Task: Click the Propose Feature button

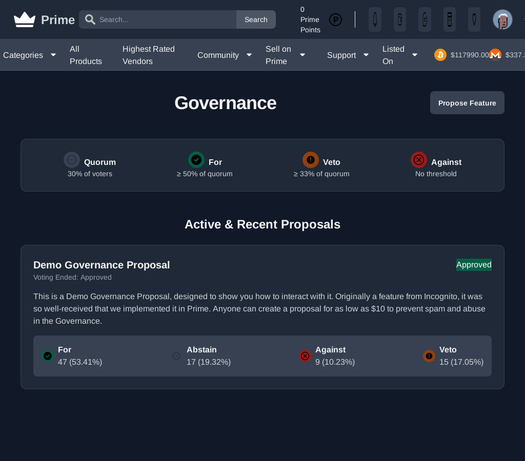Action: (x=467, y=103)
